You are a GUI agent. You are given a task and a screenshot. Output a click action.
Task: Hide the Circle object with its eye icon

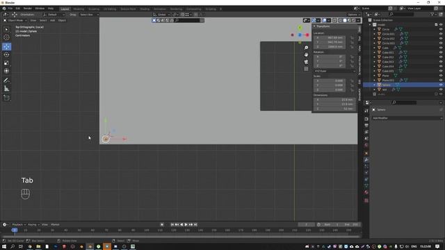[x=441, y=29]
